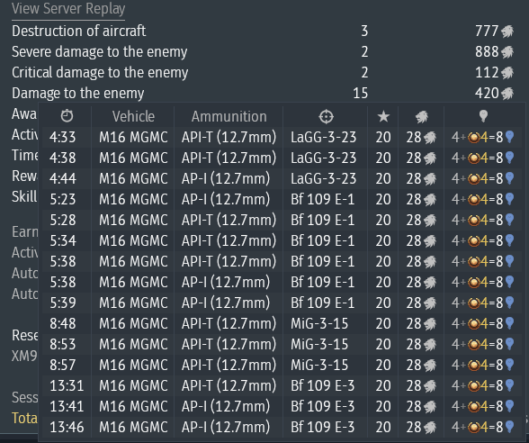Viewport: 529px width, 443px height.
Task: Click the star score column header icon
Action: click(383, 117)
